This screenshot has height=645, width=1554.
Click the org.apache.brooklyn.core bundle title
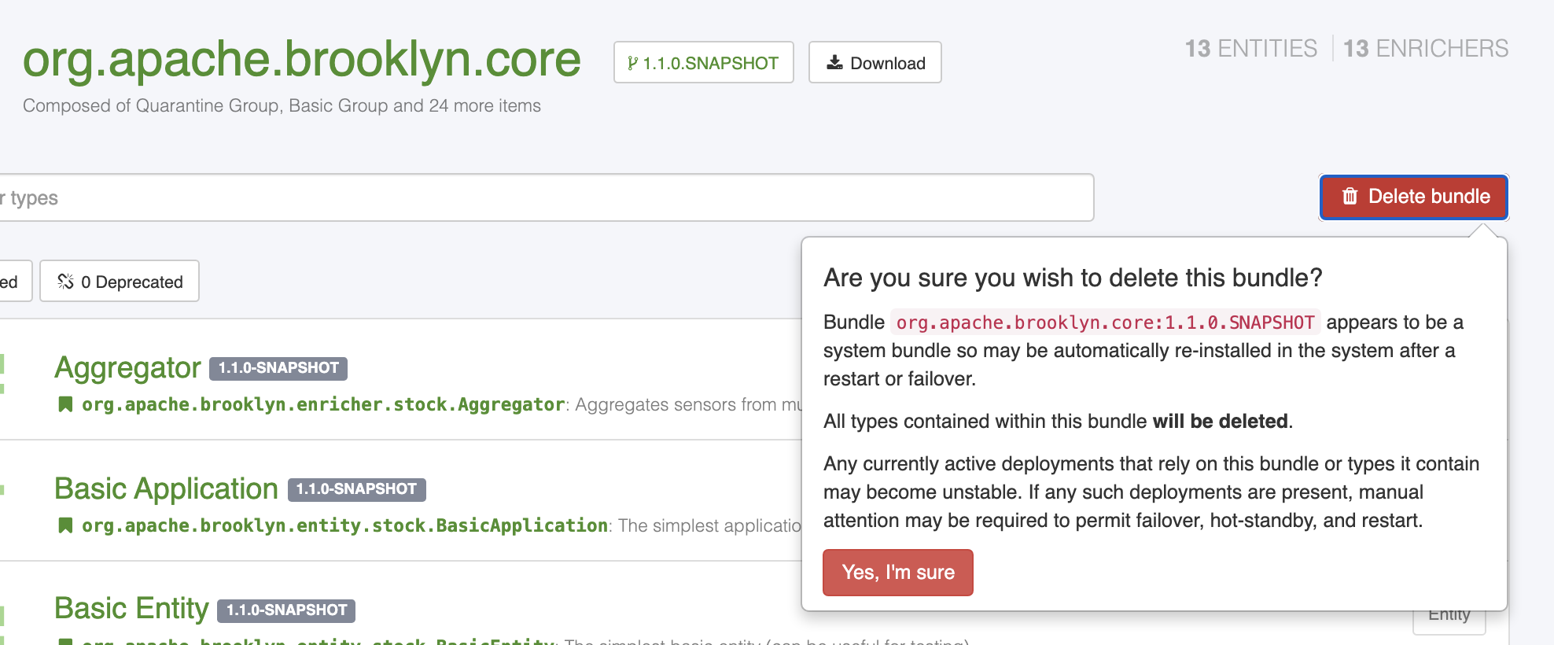click(x=301, y=59)
